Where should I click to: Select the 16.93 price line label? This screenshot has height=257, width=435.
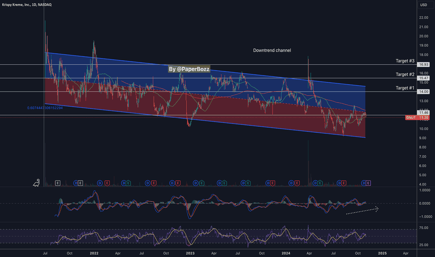coord(423,64)
